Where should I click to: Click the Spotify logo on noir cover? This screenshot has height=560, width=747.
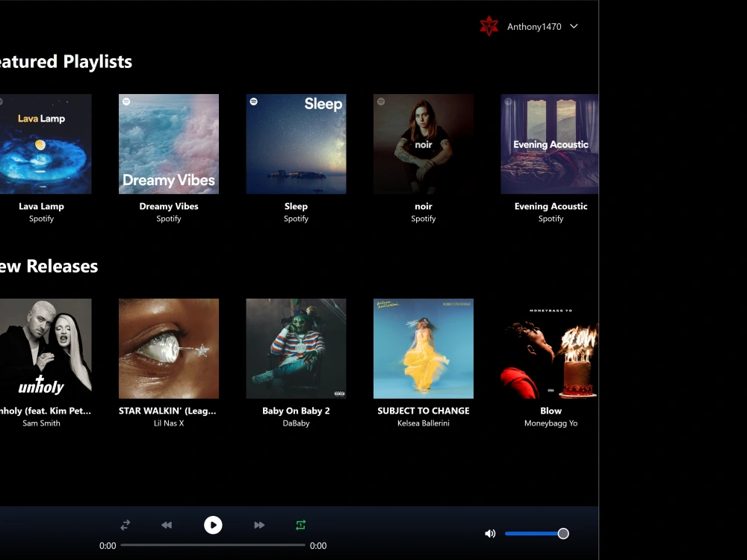pos(381,102)
